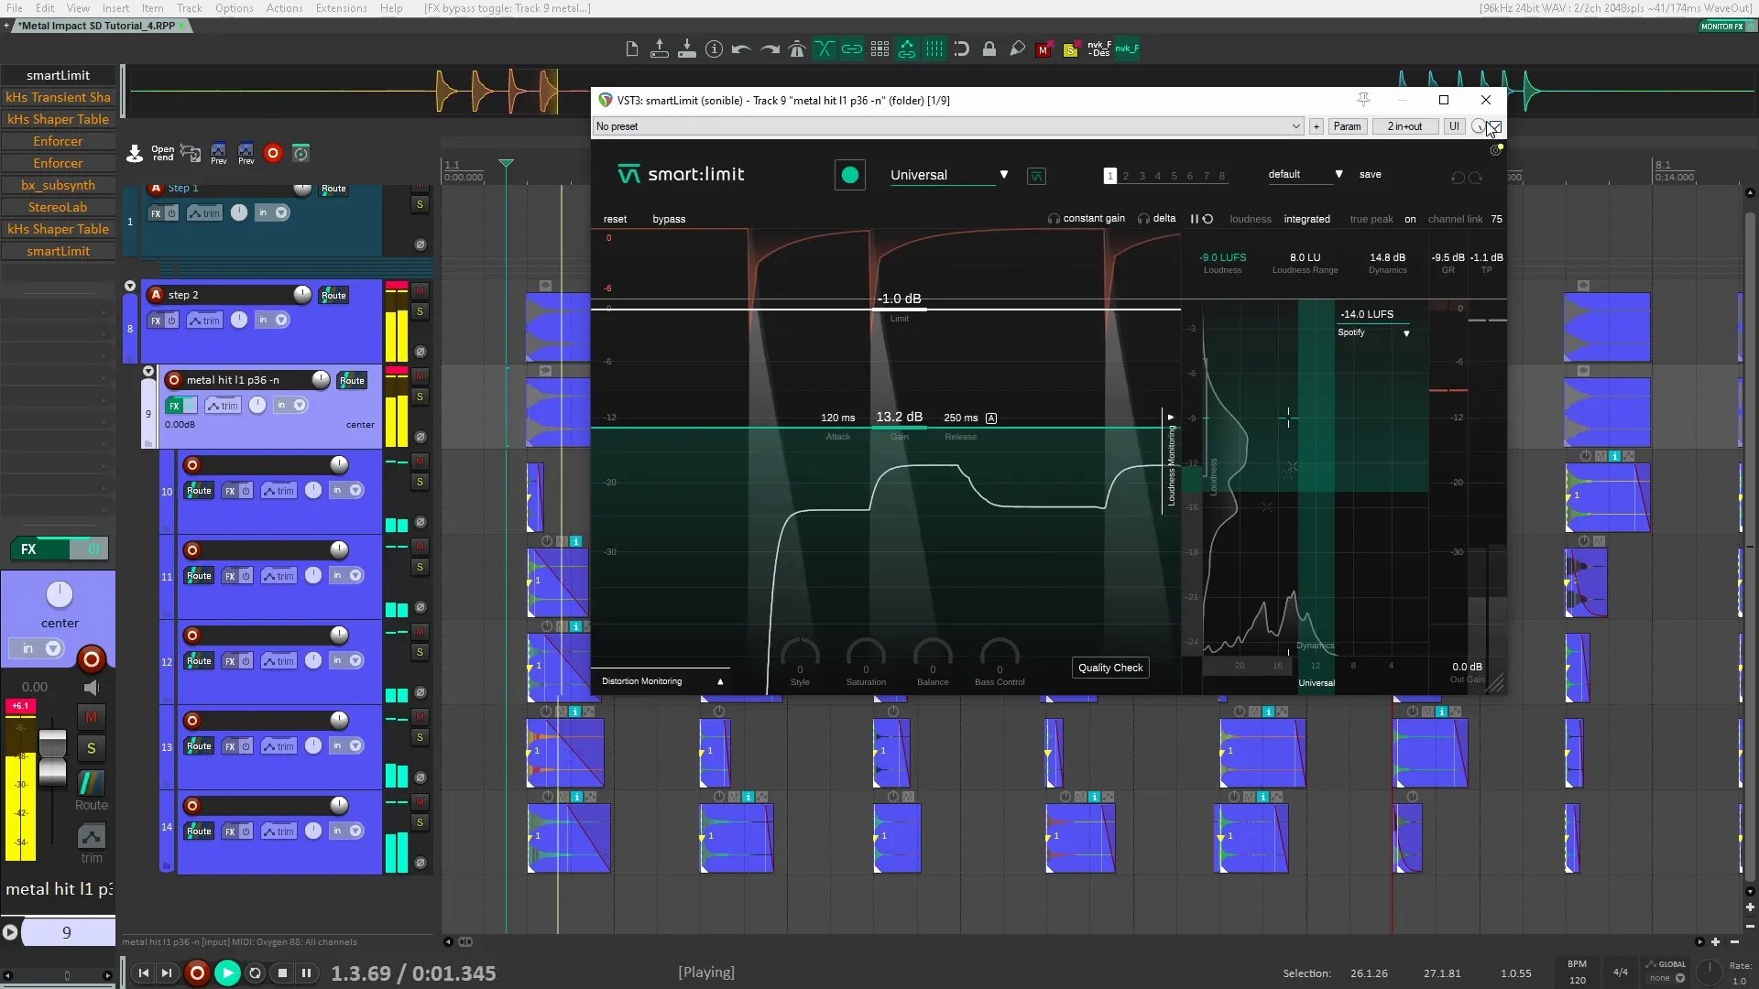Viewport: 1759px width, 989px height.
Task: Toggle the metronome icon
Action: pyautogui.click(x=797, y=49)
